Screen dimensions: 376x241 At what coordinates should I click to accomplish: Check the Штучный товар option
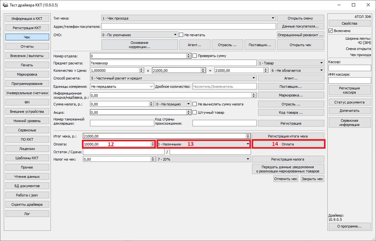[194, 112]
